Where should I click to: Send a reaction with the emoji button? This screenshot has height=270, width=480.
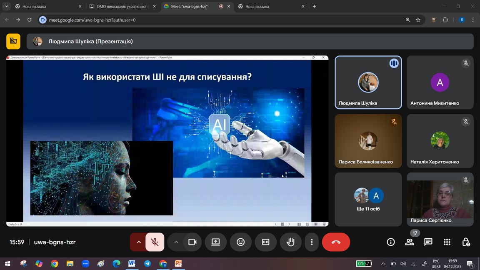(x=240, y=242)
